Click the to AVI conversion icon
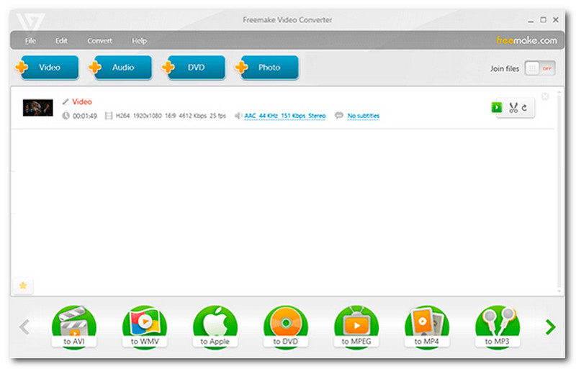 (x=74, y=327)
